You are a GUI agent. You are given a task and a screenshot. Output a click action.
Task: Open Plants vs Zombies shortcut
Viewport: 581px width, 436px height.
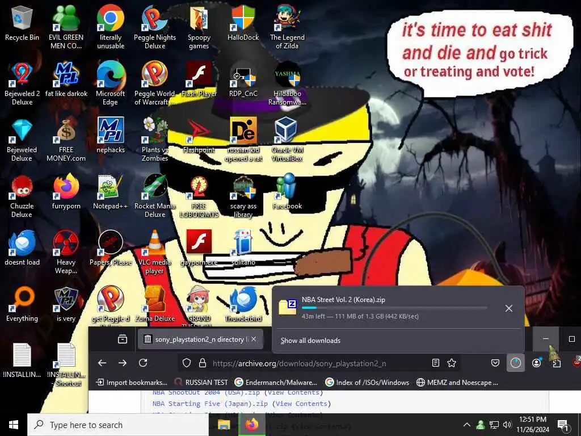(155, 140)
